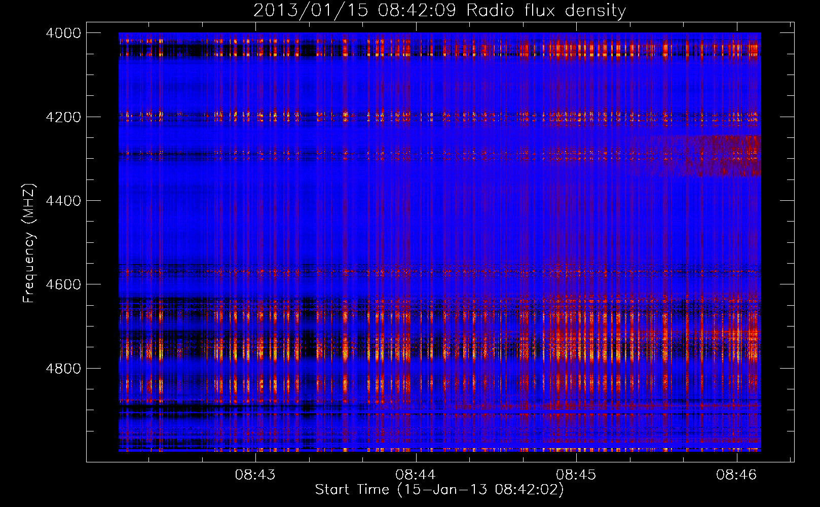Screen dimensions: 820x507
Task: Select the 08:46 time axis label
Action: coord(736,475)
